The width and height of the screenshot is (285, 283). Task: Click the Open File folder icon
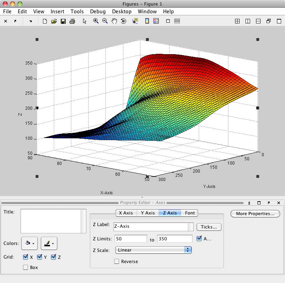[x=54, y=21]
